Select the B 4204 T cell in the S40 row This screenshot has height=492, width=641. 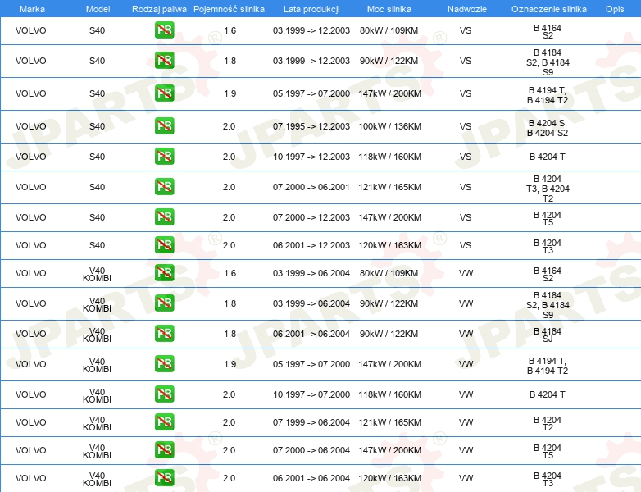tap(548, 157)
